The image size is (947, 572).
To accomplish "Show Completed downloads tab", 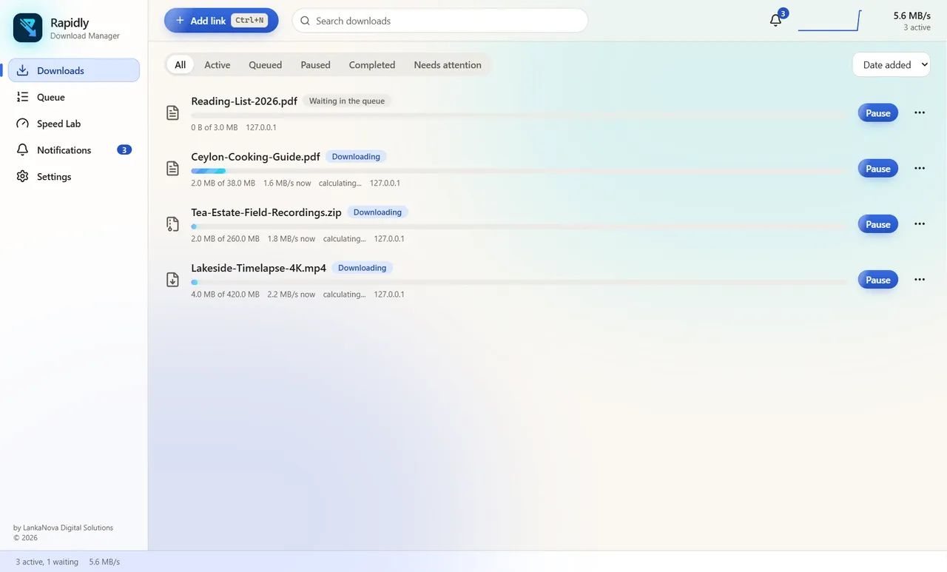I will [x=372, y=65].
